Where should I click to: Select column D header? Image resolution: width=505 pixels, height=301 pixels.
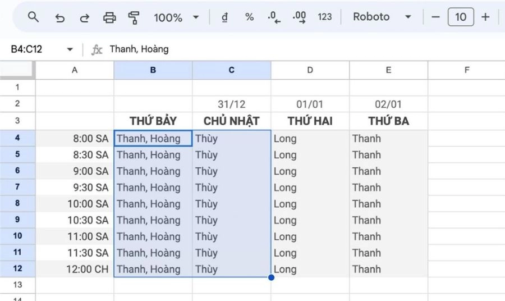[x=310, y=70]
